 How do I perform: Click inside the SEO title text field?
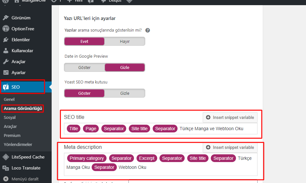[161, 129]
